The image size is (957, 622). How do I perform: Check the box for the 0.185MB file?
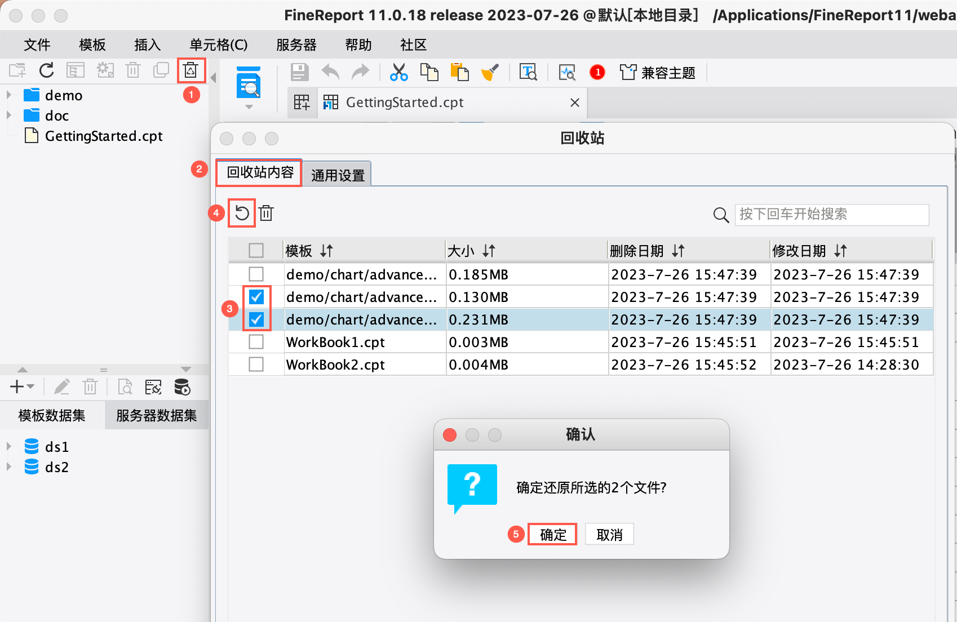(x=256, y=274)
